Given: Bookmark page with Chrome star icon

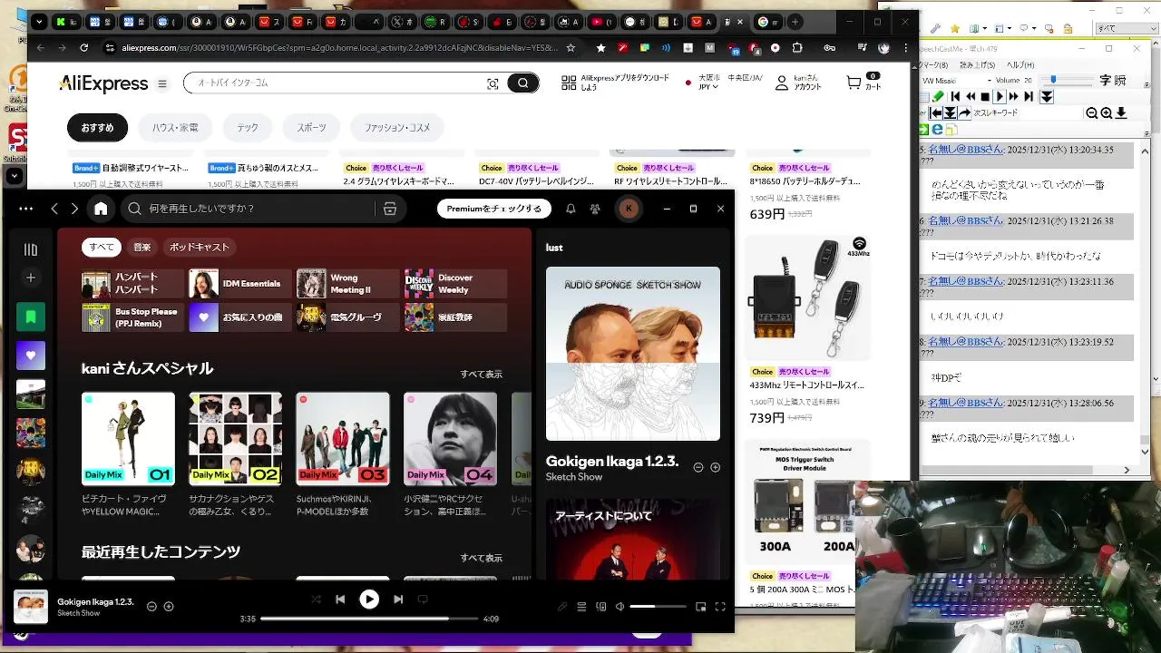Looking at the screenshot, I should [571, 47].
